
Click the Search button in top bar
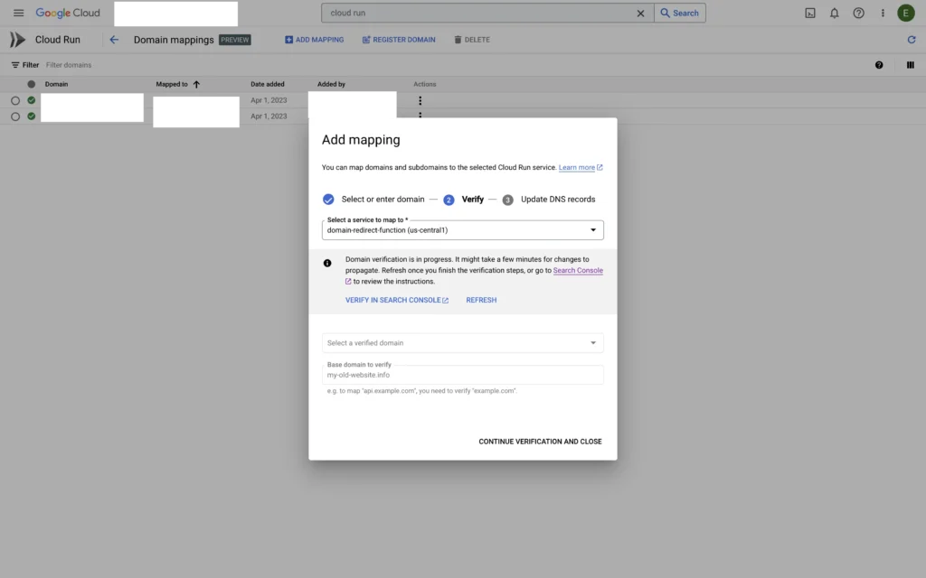[x=680, y=13]
